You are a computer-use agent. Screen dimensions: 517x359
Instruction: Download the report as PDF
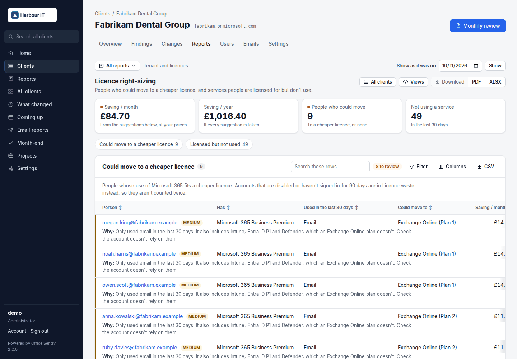(x=476, y=82)
